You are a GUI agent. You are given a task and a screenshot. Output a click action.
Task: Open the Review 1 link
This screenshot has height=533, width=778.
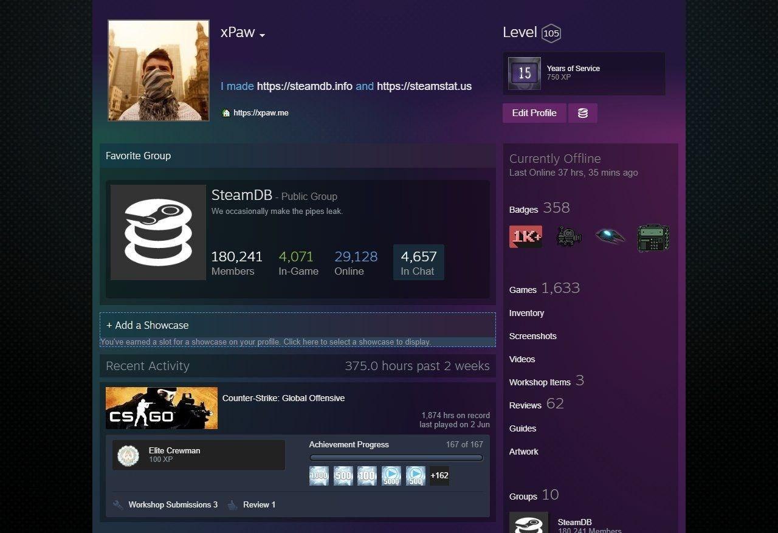(260, 504)
